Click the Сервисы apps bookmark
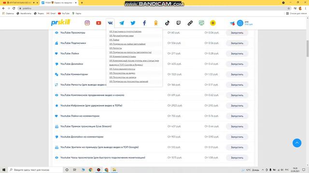The width and height of the screenshot is (309, 173). coord(8,13)
